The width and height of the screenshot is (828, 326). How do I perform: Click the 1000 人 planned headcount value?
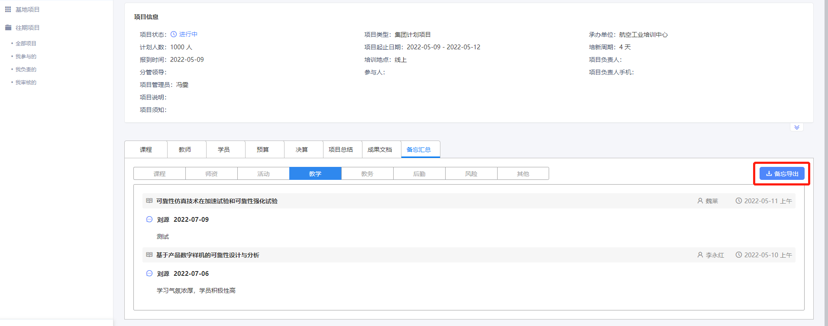pos(181,47)
